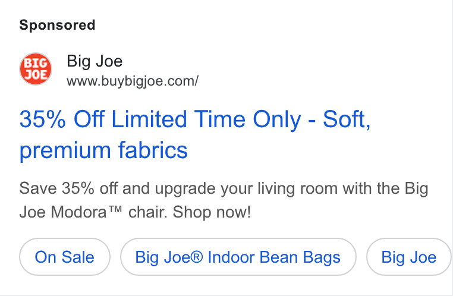Click the 'Joe Modora™ chair. Shop now!' text
The image size is (453, 296).
tap(135, 212)
